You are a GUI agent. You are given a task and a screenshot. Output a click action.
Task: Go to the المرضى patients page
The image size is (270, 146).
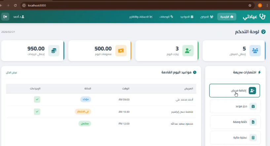[x=207, y=16]
